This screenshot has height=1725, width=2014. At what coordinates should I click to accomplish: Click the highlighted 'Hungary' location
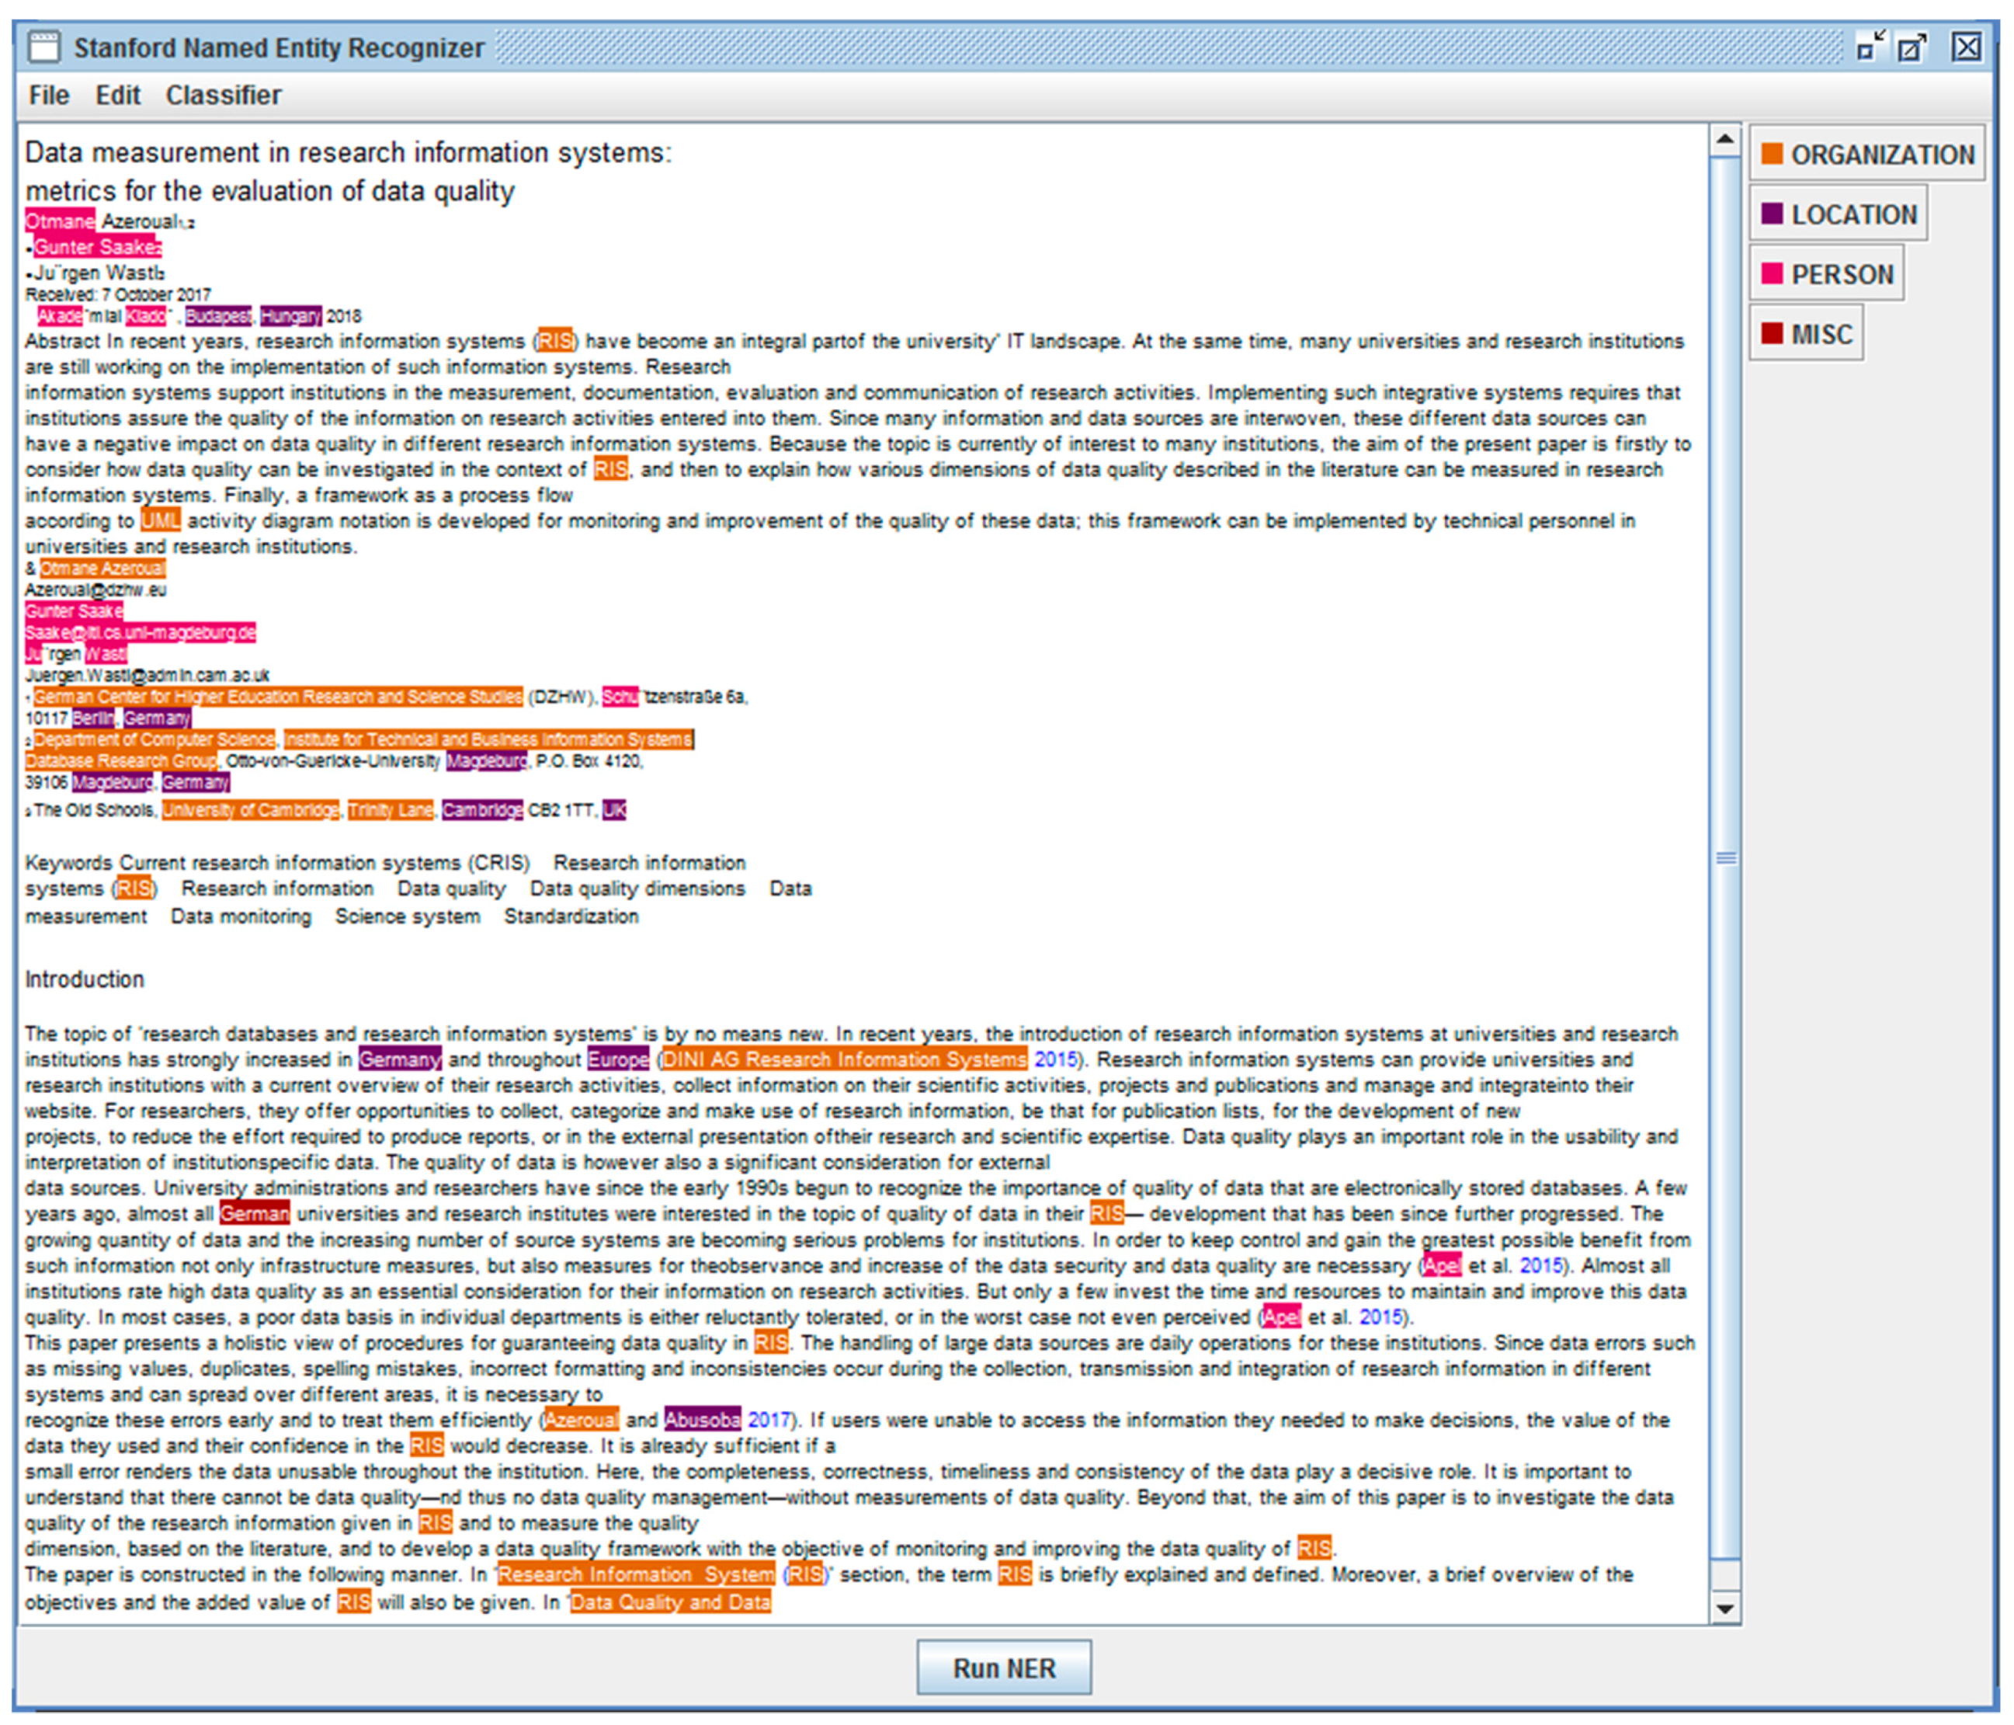[x=290, y=316]
